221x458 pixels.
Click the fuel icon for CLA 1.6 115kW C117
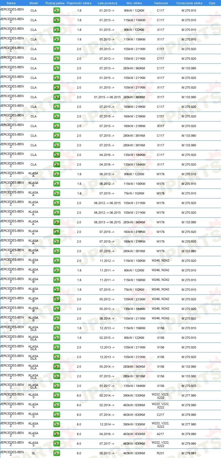click(57, 20)
